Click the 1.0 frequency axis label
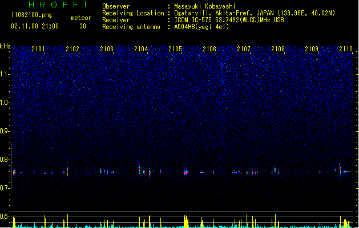This screenshot has width=359, height=228. click(5, 103)
